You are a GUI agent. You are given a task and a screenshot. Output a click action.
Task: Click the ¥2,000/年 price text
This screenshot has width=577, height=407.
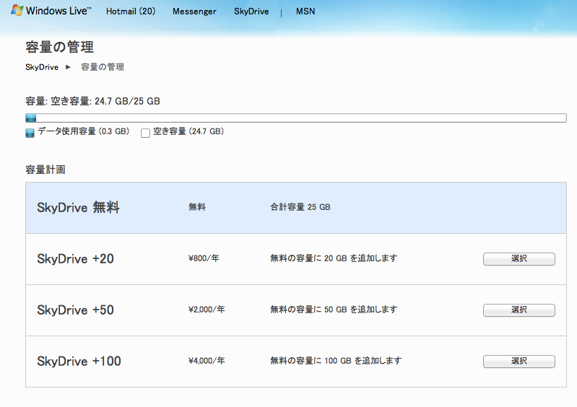click(207, 309)
